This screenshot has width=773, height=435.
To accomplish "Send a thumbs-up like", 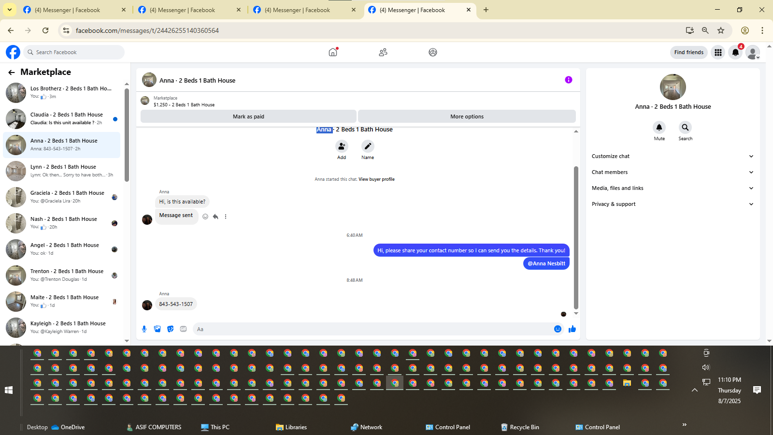I will coord(573,329).
